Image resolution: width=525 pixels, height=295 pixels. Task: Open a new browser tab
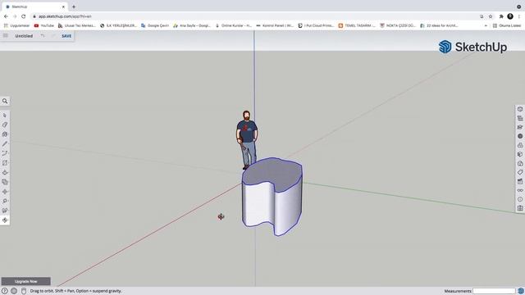(x=74, y=7)
